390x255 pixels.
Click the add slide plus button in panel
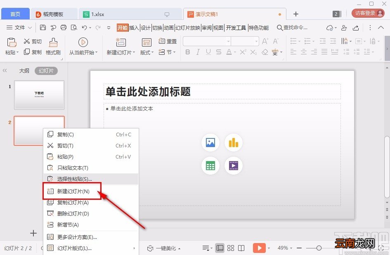[x=33, y=233]
